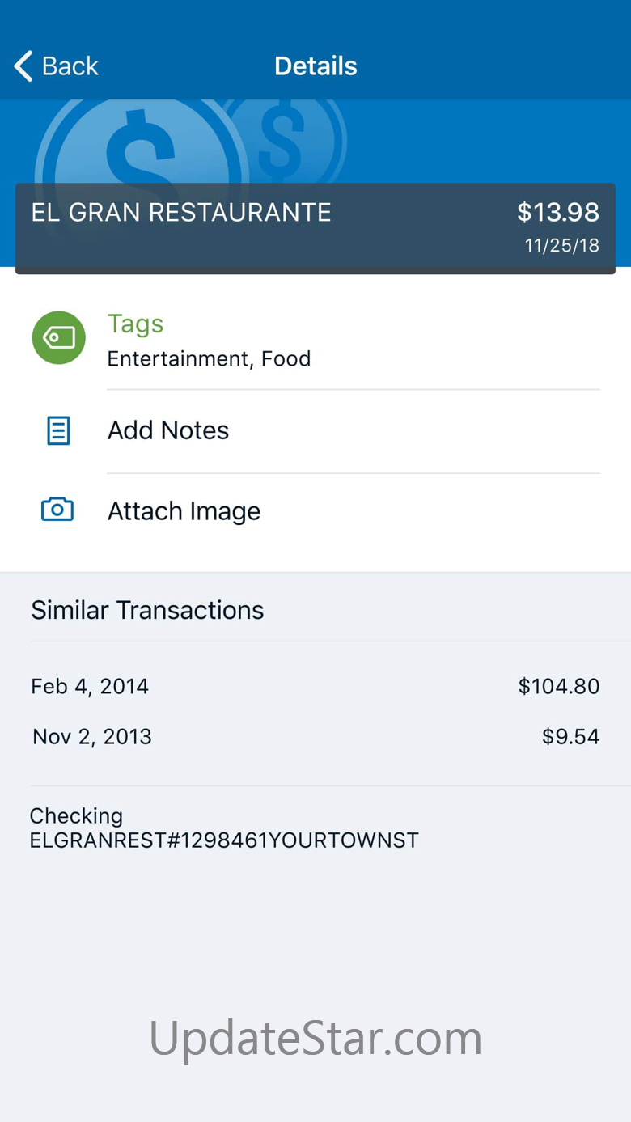631x1122 pixels.
Task: Click the $13.98 transaction amount
Action: pos(558,213)
